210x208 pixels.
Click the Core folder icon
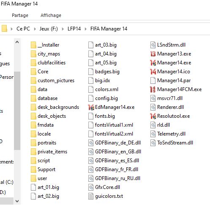click(33, 72)
